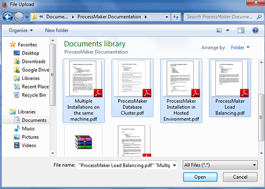The width and height of the screenshot is (265, 189).
Task: Click the change view icon
Action: (219, 30)
